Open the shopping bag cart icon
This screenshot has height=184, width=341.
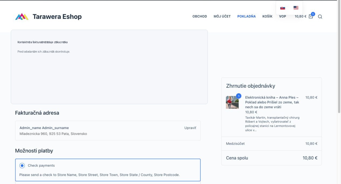311,16
